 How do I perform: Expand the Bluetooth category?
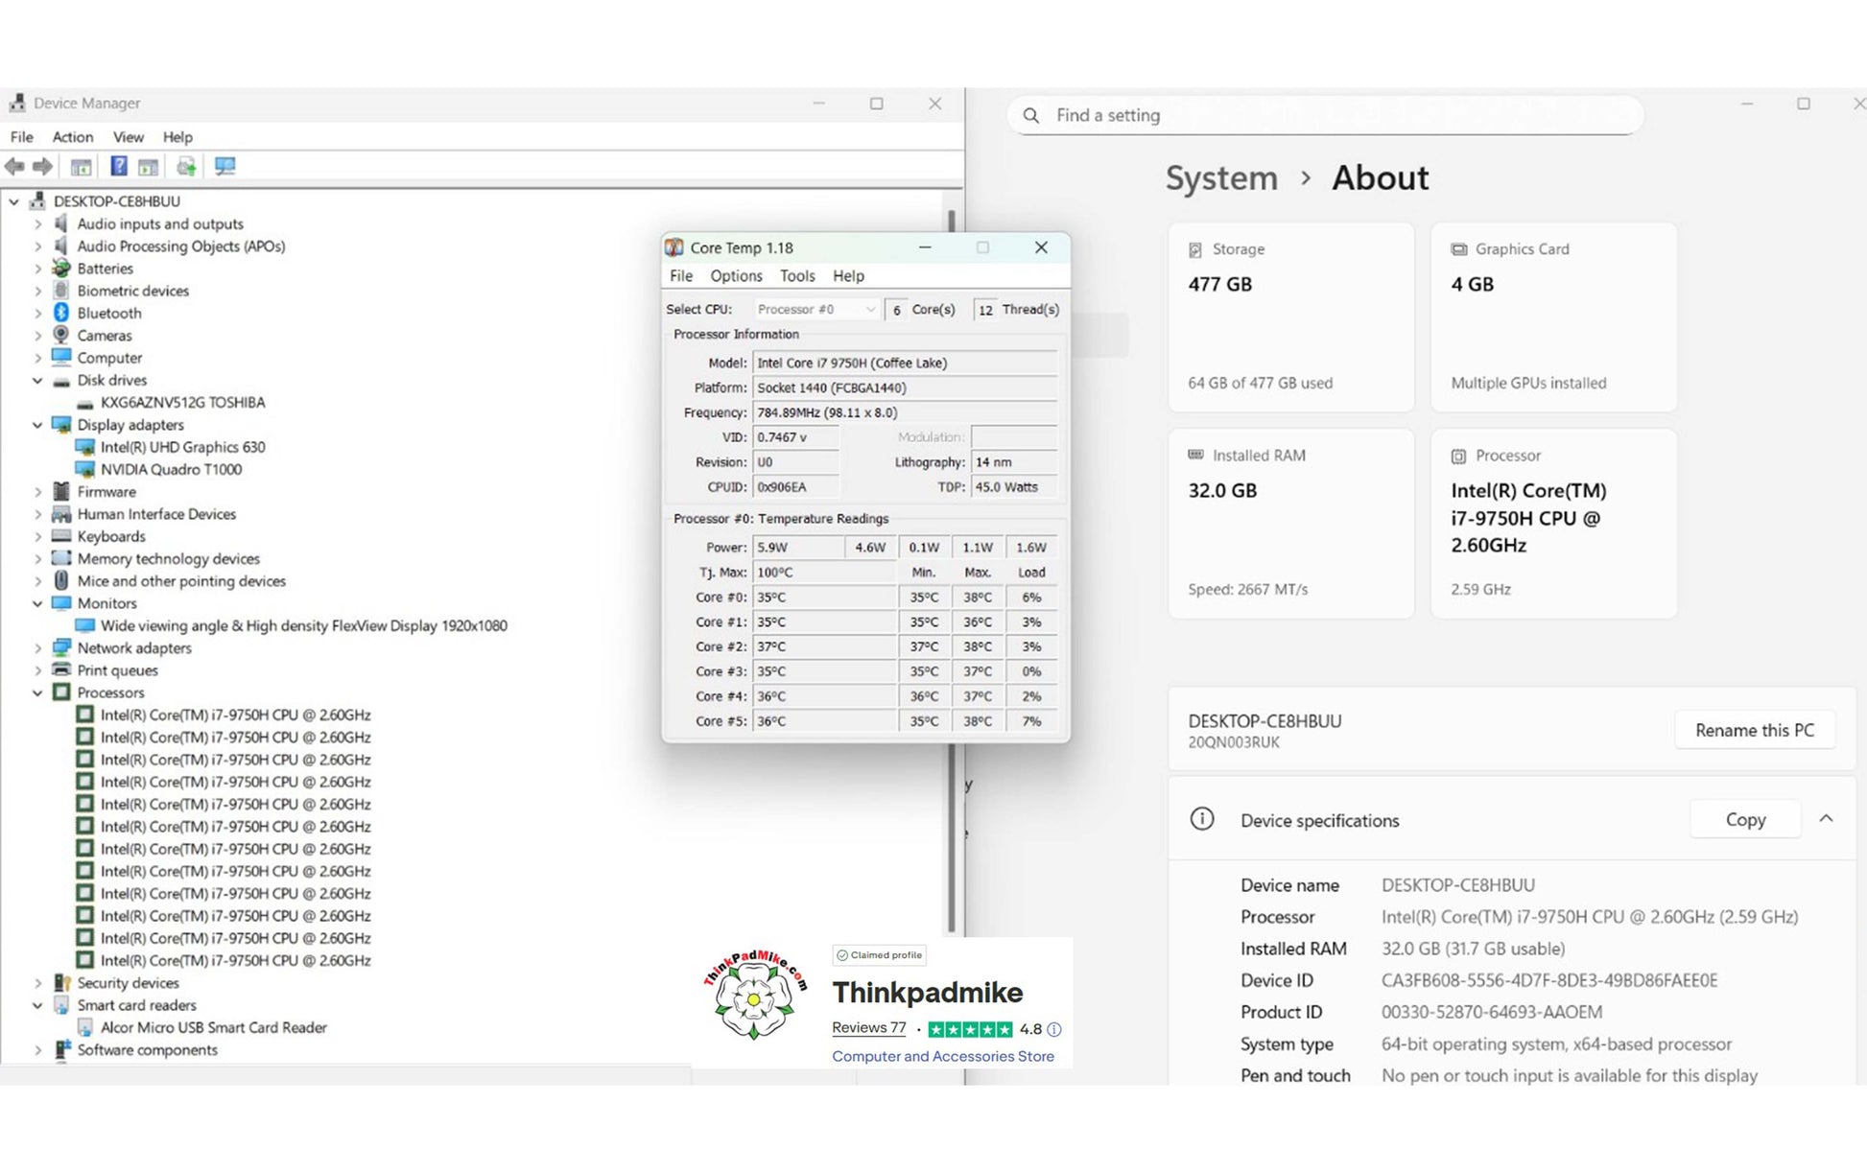[x=37, y=313]
